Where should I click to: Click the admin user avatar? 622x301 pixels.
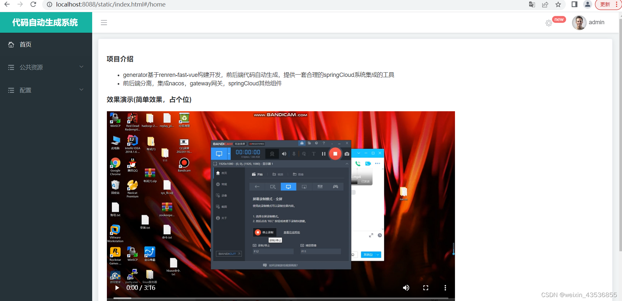point(579,23)
